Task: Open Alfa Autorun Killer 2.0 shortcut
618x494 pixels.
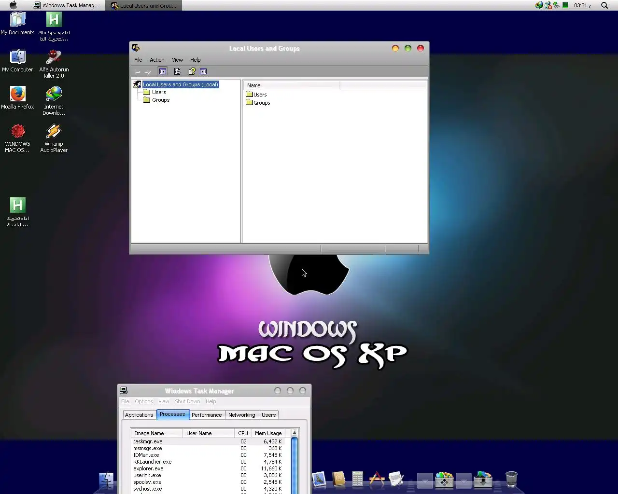Action: (x=54, y=64)
